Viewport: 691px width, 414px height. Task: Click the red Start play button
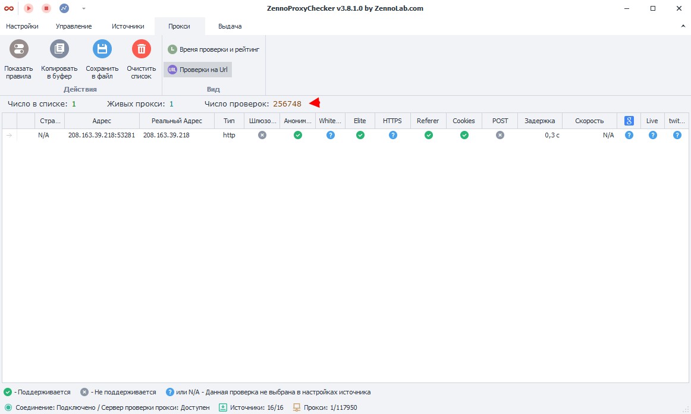pos(29,8)
